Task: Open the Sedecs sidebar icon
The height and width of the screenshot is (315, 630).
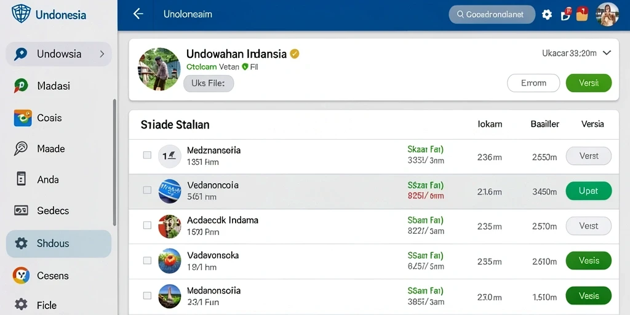Action: pyautogui.click(x=21, y=210)
